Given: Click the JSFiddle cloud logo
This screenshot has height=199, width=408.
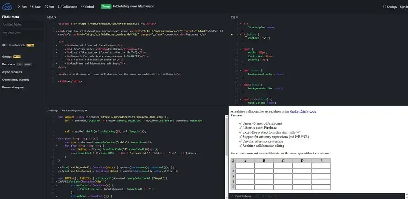Looking at the screenshot, I should (x=7, y=6).
